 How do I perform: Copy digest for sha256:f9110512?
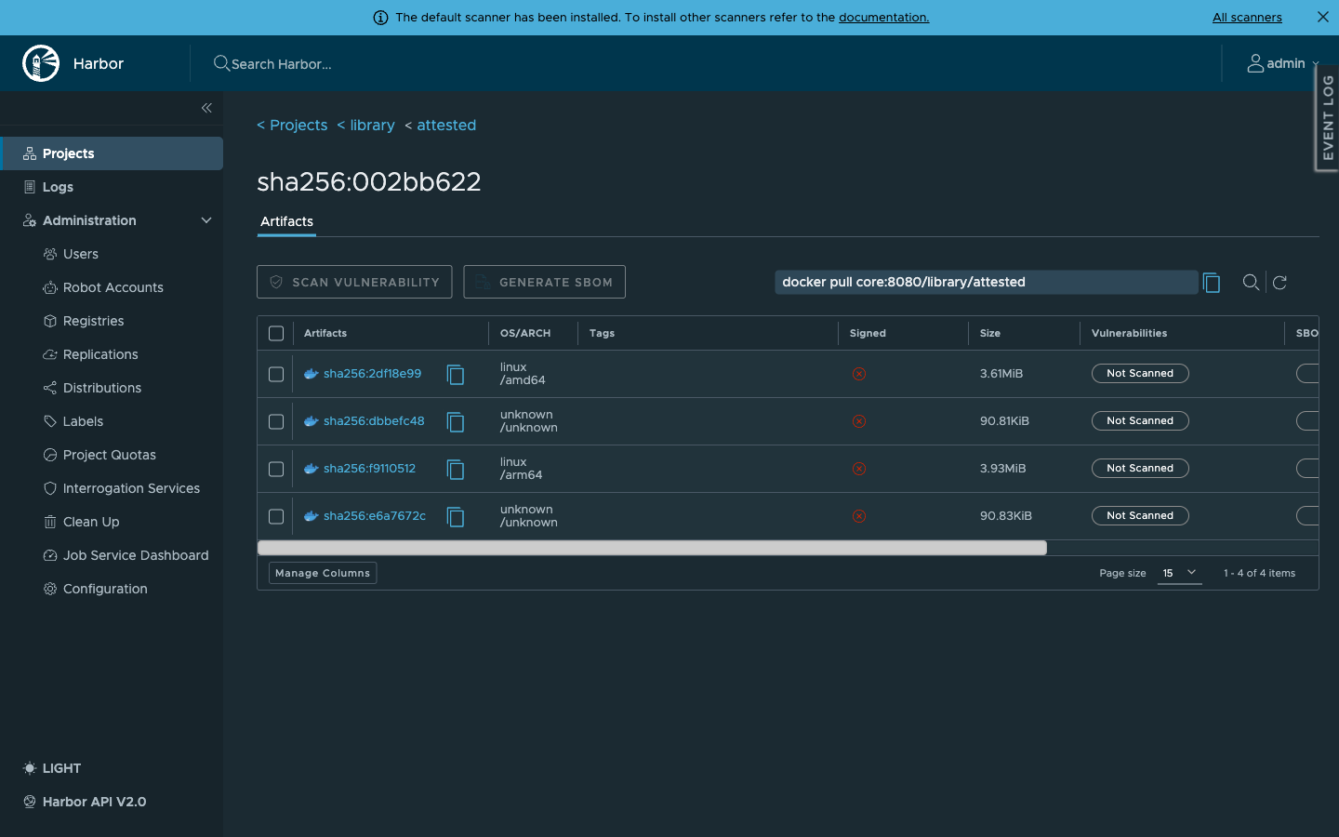[456, 469]
